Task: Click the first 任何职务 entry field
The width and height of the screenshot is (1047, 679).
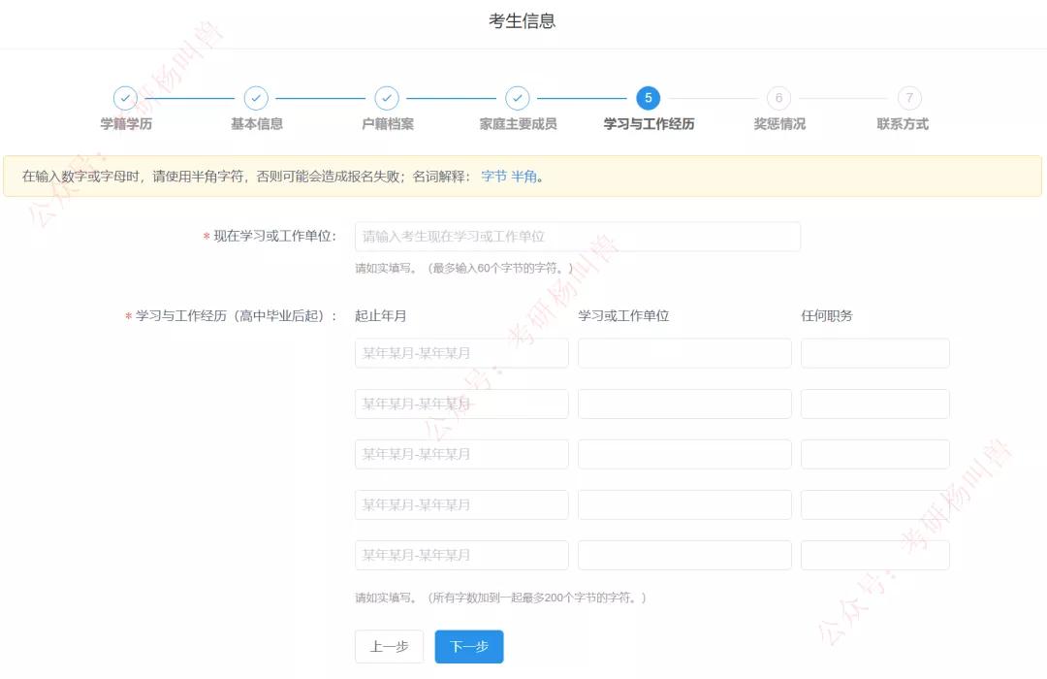Action: (x=874, y=352)
